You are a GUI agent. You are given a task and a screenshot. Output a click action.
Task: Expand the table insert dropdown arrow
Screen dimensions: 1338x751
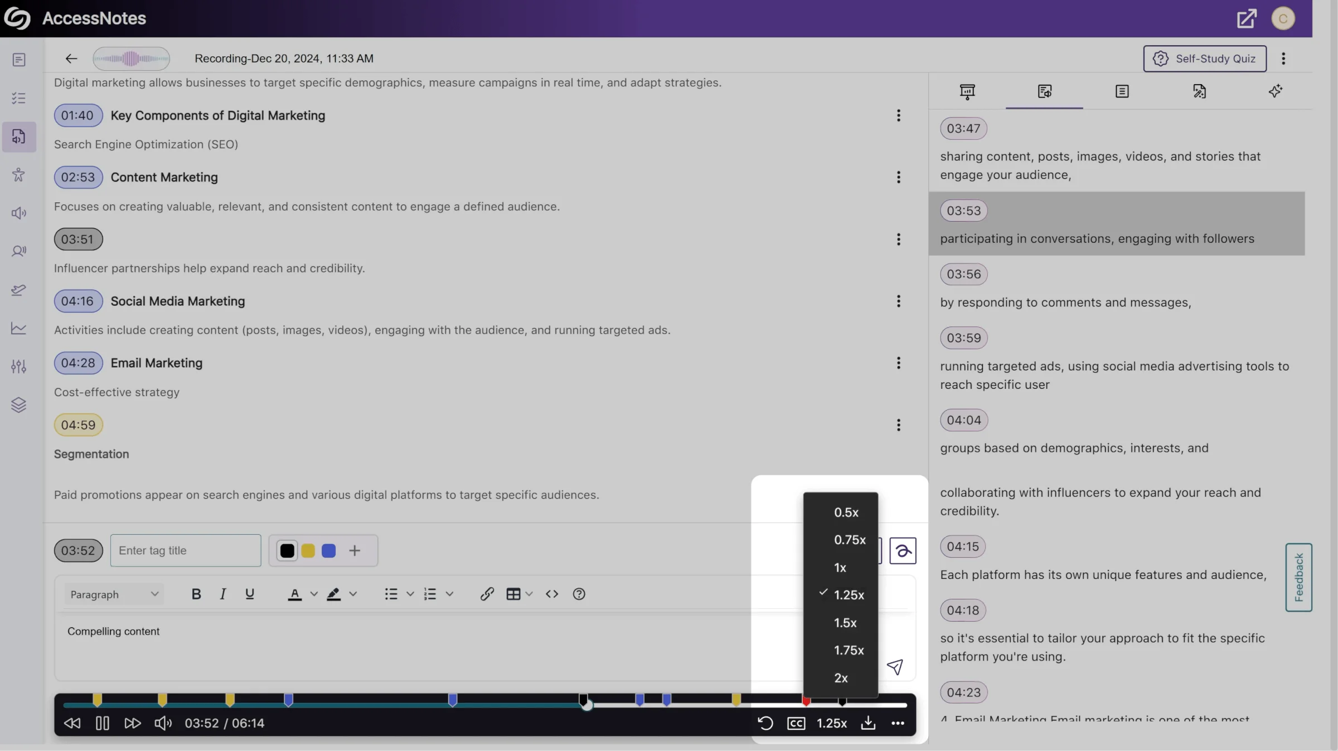tap(529, 594)
